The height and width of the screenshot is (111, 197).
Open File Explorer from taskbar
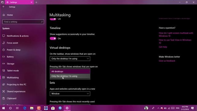pyautogui.click(x=32, y=108)
